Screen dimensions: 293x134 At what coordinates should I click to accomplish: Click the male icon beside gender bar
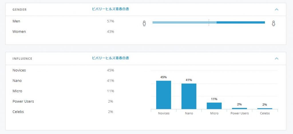[x=144, y=23]
